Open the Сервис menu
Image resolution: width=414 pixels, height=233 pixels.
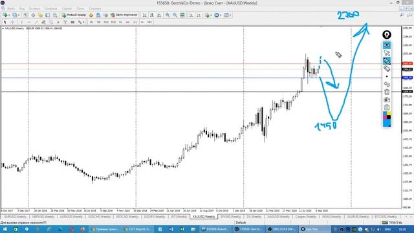pyautogui.click(x=67, y=8)
